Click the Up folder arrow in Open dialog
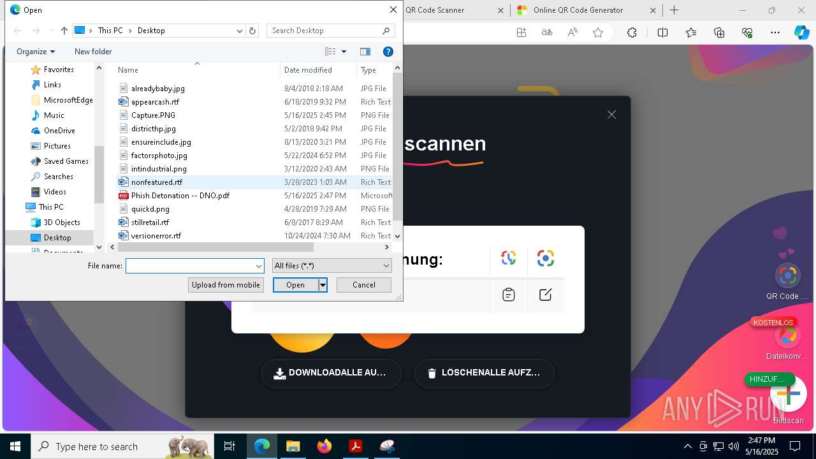Screen dimensions: 816x459 [64, 31]
